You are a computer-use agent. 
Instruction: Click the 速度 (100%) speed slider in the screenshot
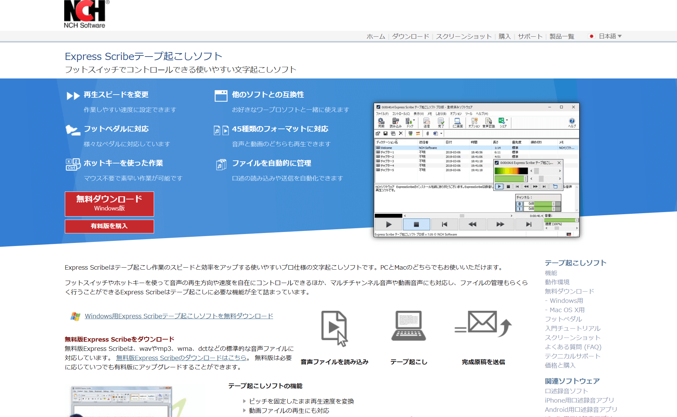pos(561,228)
